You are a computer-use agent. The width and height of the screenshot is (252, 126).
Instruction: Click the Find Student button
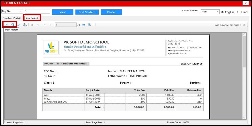click(87, 12)
